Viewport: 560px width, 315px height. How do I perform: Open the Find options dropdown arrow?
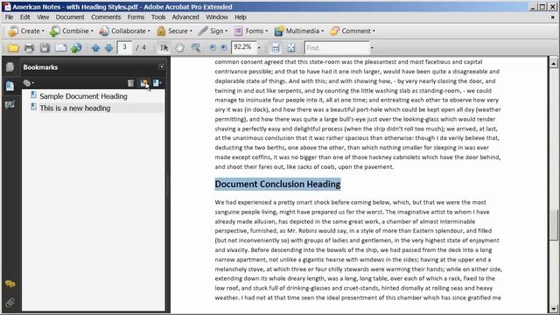[x=372, y=48]
